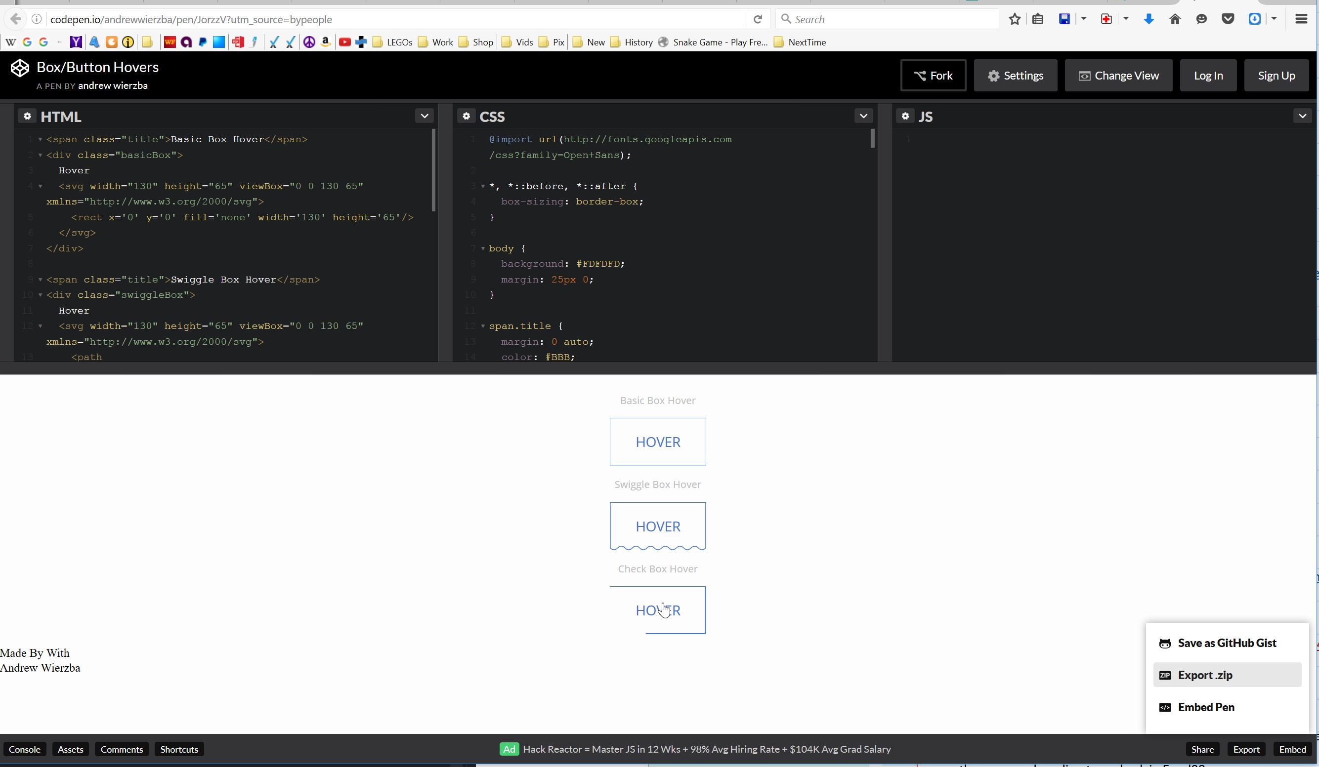Bookmark page with star icon
This screenshot has width=1319, height=767.
tap(1015, 19)
